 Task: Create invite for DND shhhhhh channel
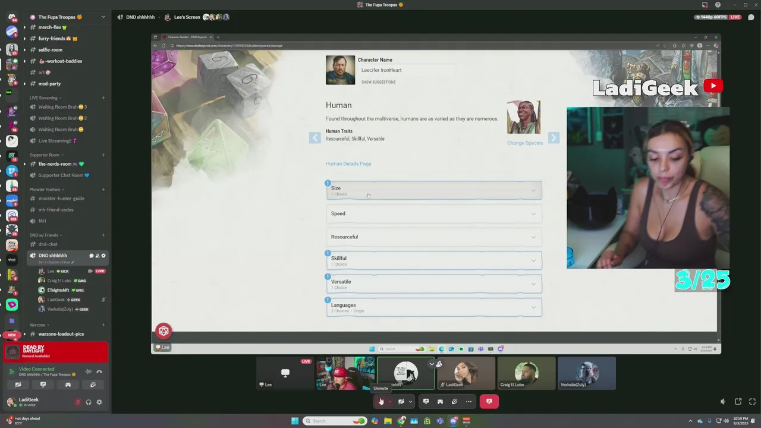coord(98,256)
